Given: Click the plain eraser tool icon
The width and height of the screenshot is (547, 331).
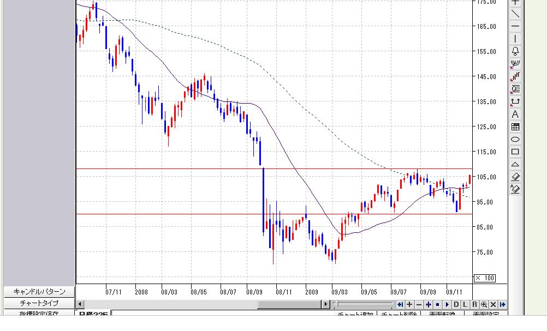Looking at the screenshot, I should pyautogui.click(x=515, y=177).
